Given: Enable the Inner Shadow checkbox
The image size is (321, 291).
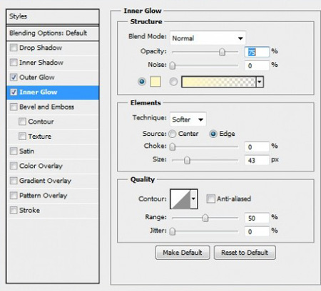Looking at the screenshot, I should coord(14,63).
